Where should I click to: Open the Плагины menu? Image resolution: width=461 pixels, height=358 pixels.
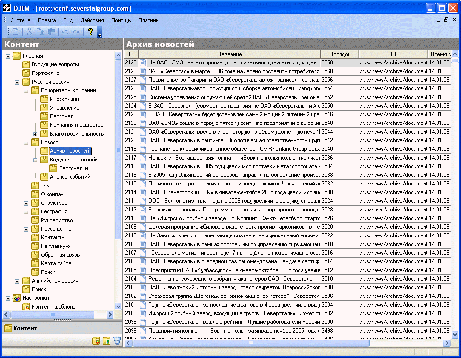pos(149,20)
